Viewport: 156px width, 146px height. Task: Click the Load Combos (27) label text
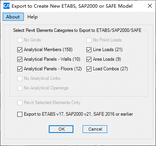coord(110,69)
